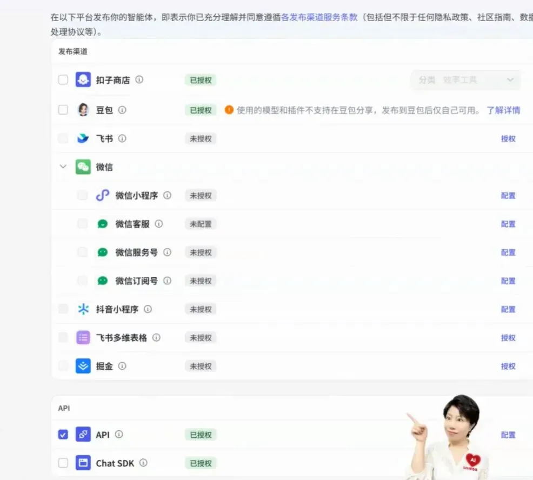Click 已授权 badge in Chat SDK row
Screen dimensions: 533x480
pos(201,463)
